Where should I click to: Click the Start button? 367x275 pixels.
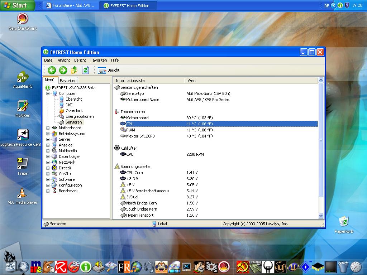click(17, 5)
